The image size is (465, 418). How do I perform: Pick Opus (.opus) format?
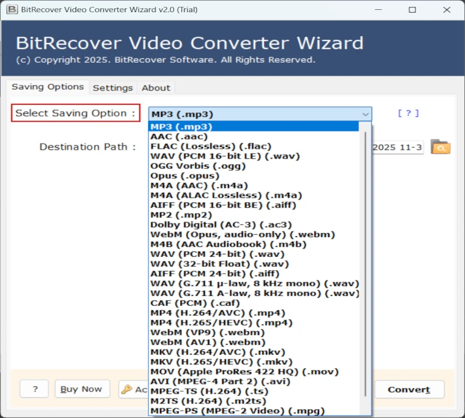253,176
